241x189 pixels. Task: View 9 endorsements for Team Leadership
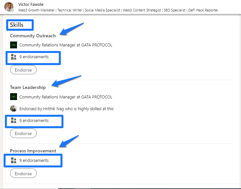coord(34,120)
